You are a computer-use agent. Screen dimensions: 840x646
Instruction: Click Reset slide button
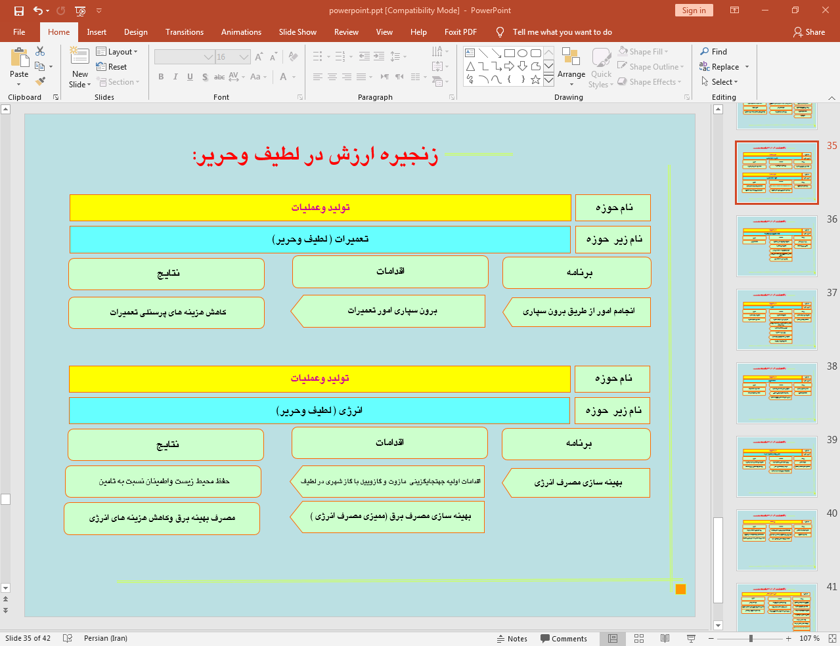point(112,66)
